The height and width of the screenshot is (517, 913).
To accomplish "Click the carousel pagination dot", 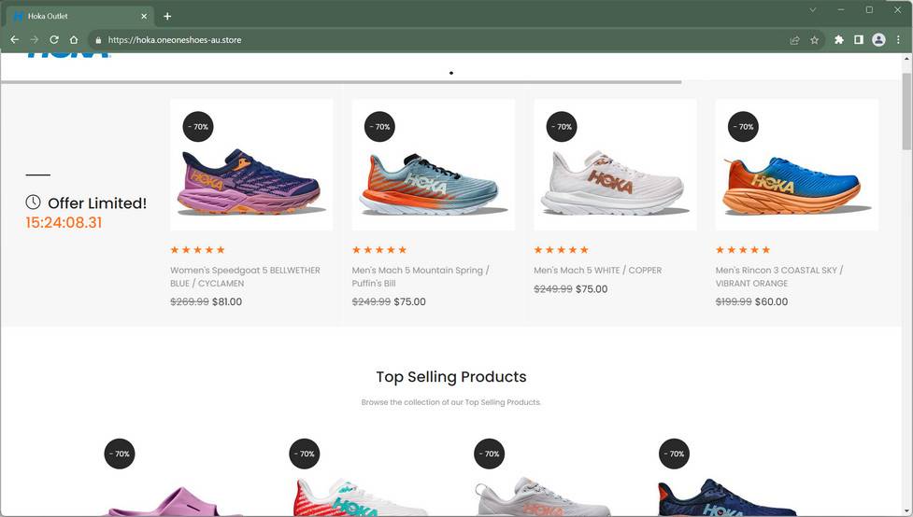I will click(x=451, y=73).
